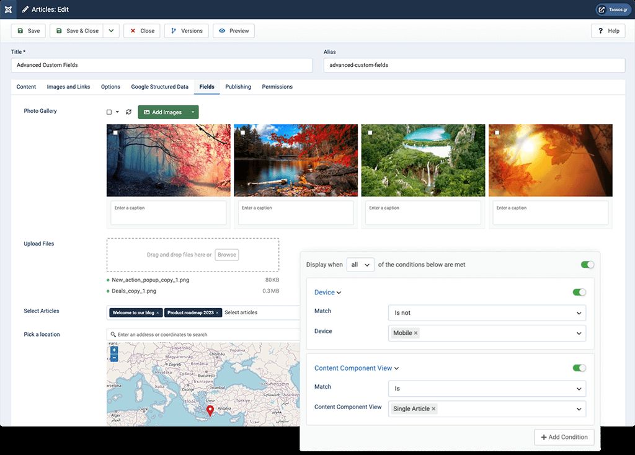635x455 pixels.
Task: Click the Tassos.gr external site link
Action: [613, 9]
